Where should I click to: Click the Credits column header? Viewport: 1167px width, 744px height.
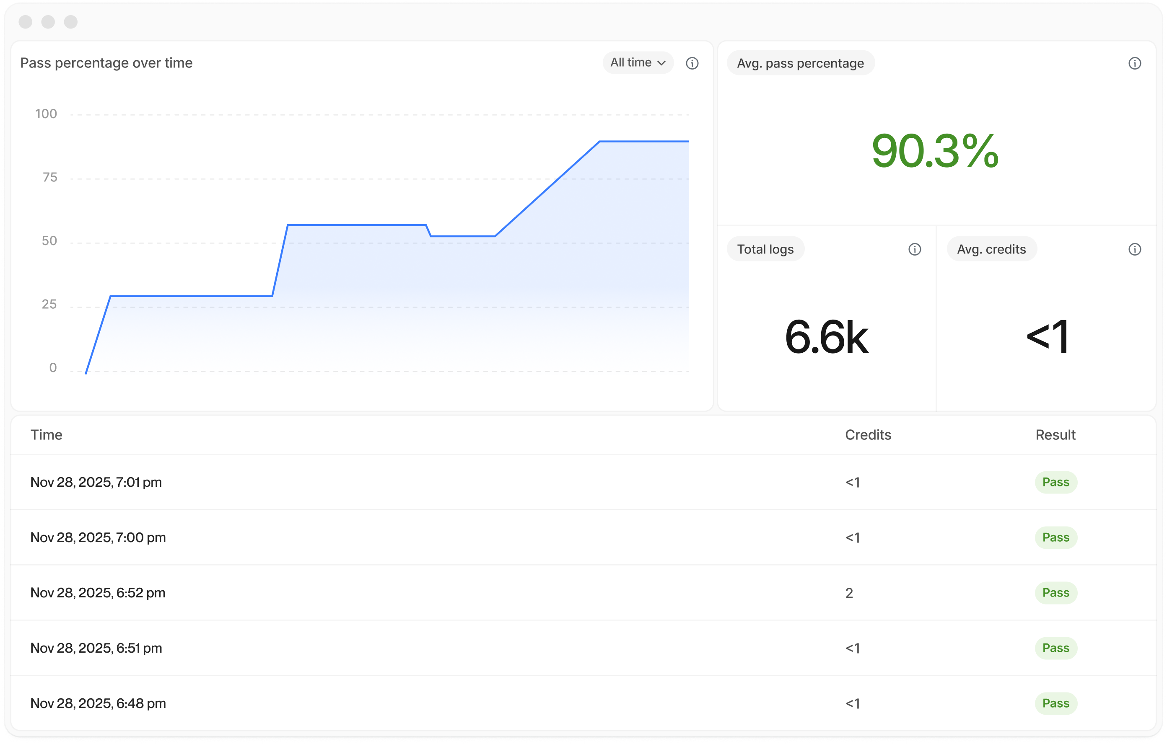coord(868,434)
